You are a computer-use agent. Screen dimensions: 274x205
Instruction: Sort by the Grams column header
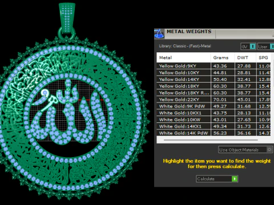pyautogui.click(x=223, y=58)
